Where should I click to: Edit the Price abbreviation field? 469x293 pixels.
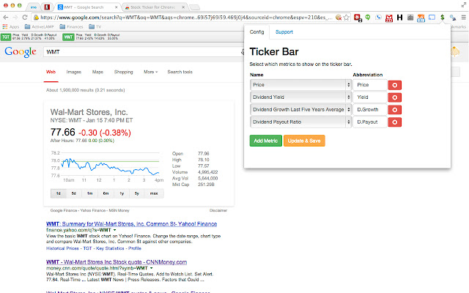[370, 85]
